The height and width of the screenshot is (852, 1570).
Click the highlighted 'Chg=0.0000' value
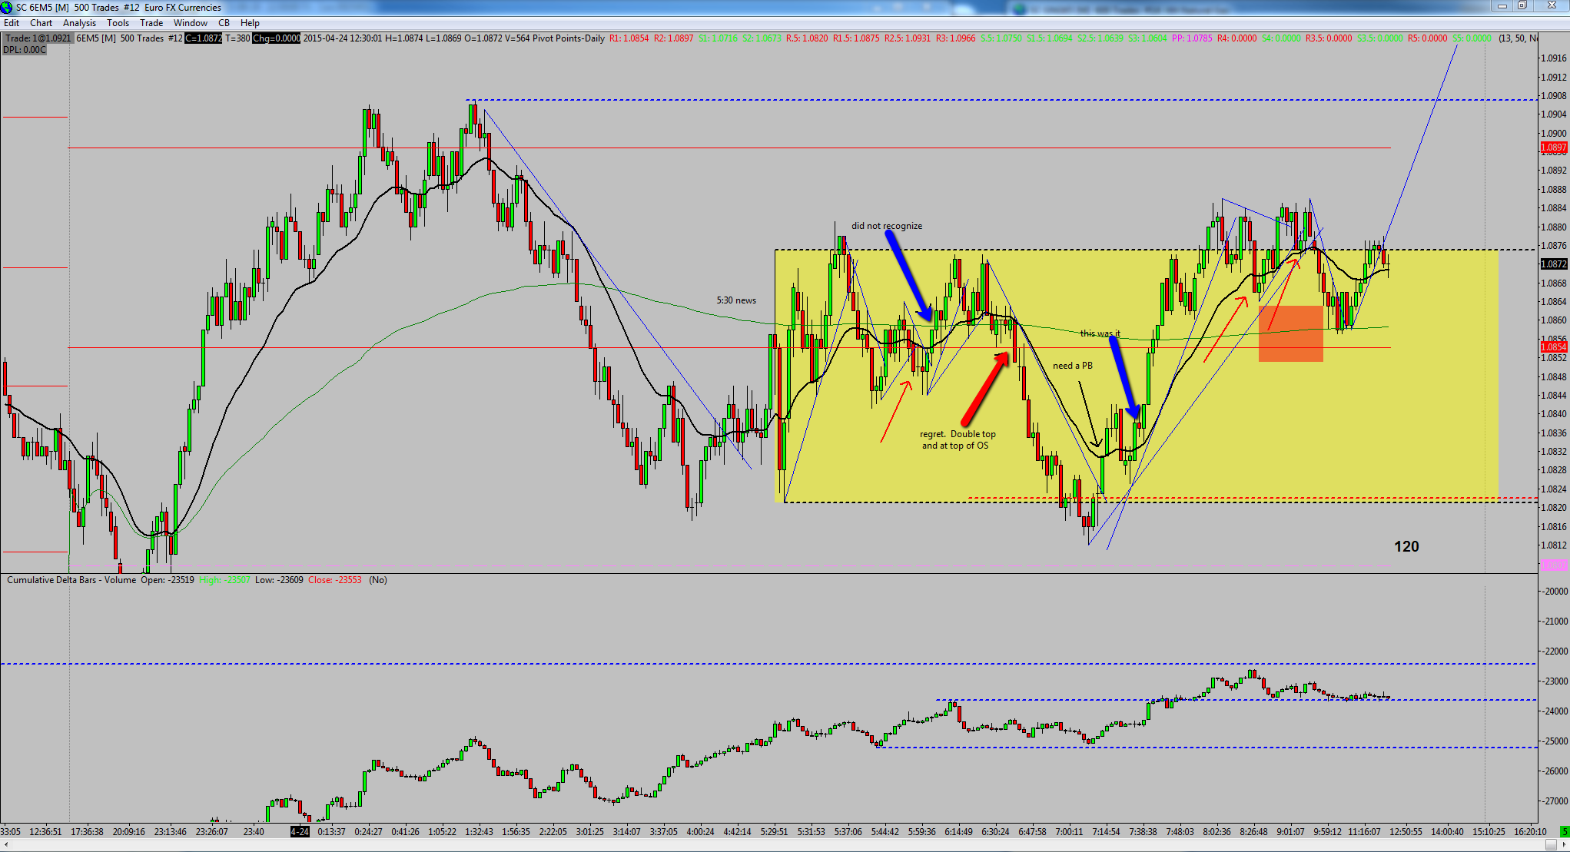click(x=277, y=38)
